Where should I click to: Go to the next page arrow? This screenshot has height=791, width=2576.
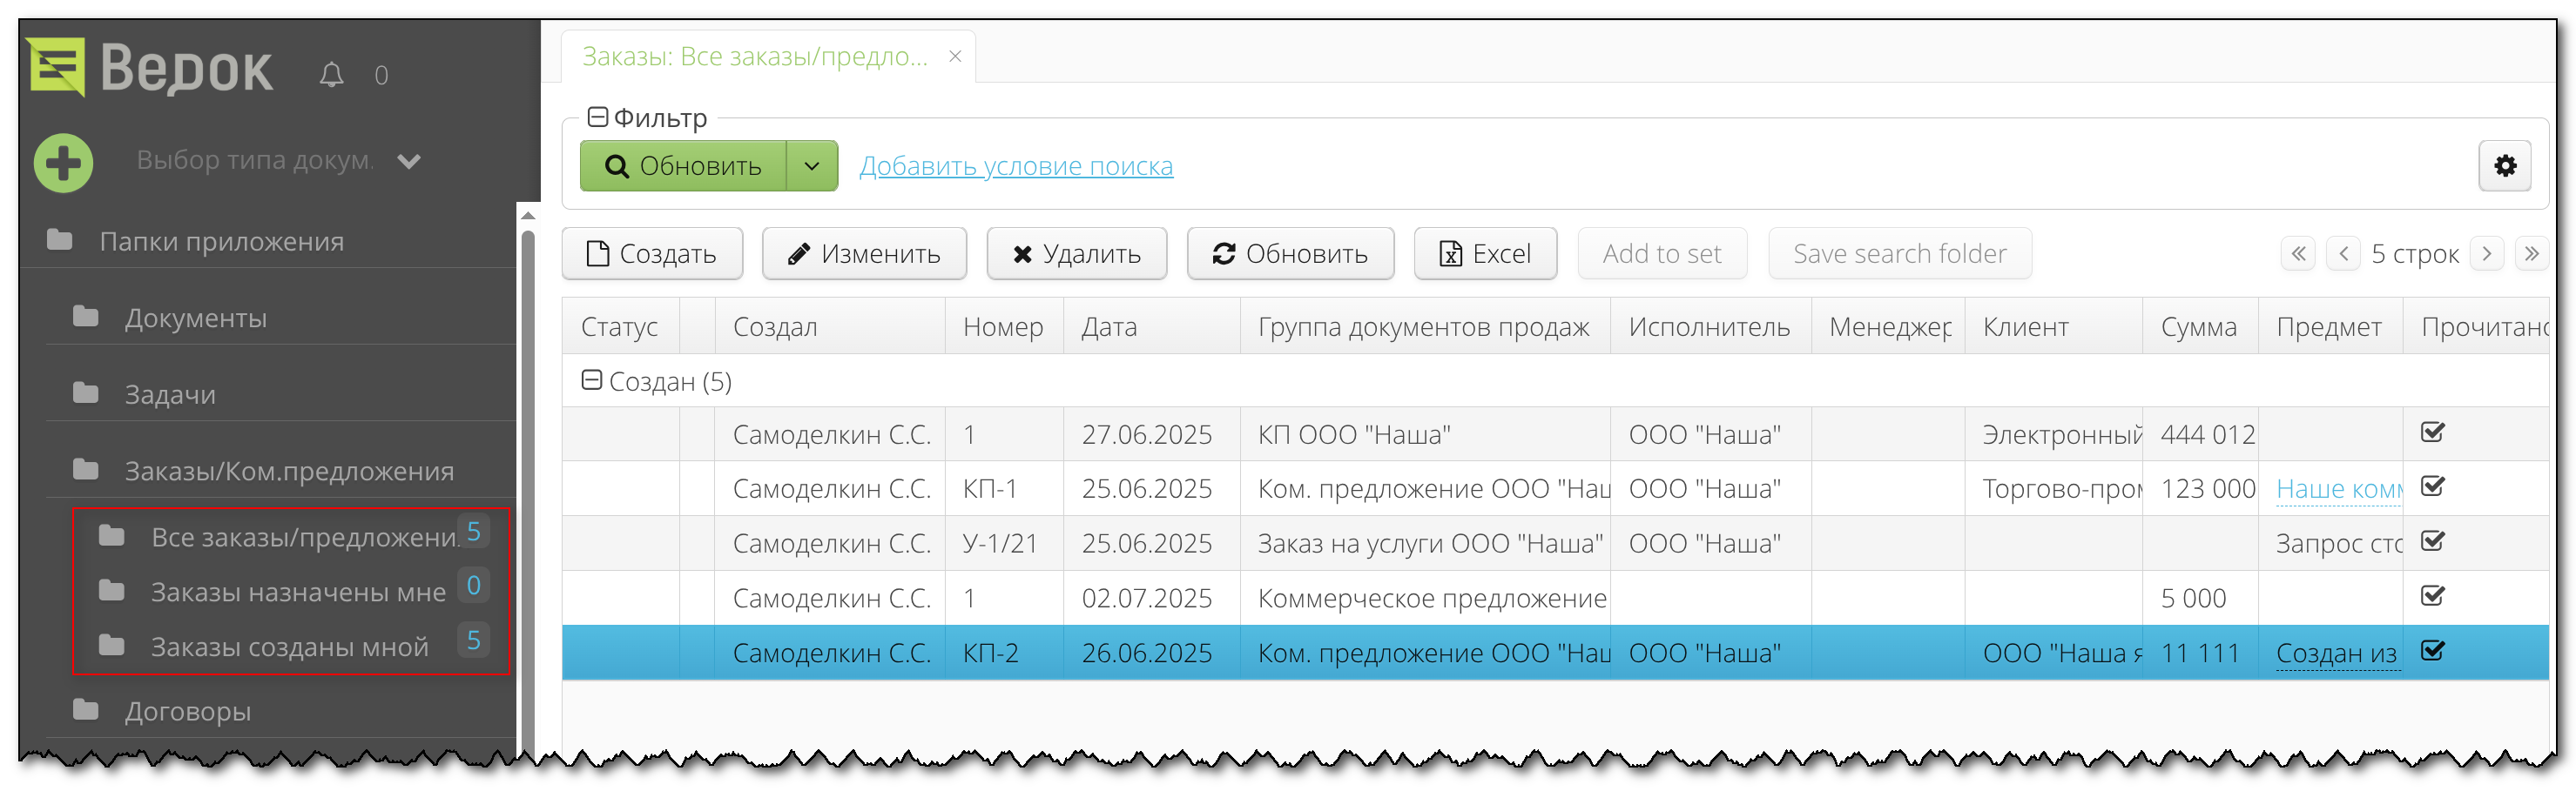tap(2487, 254)
